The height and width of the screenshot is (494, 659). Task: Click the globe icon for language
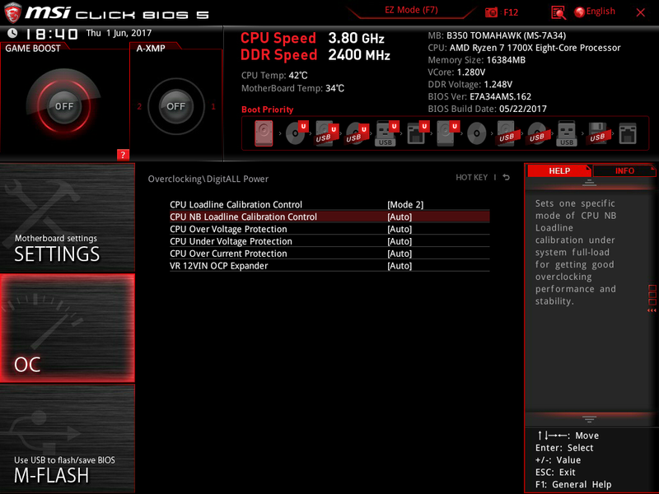pos(580,12)
